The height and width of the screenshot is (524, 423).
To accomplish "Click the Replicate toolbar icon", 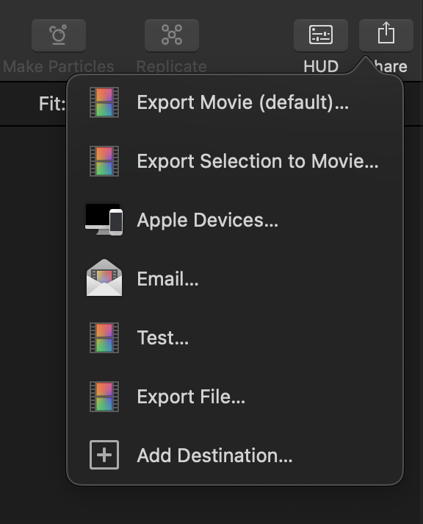I will pos(172,35).
